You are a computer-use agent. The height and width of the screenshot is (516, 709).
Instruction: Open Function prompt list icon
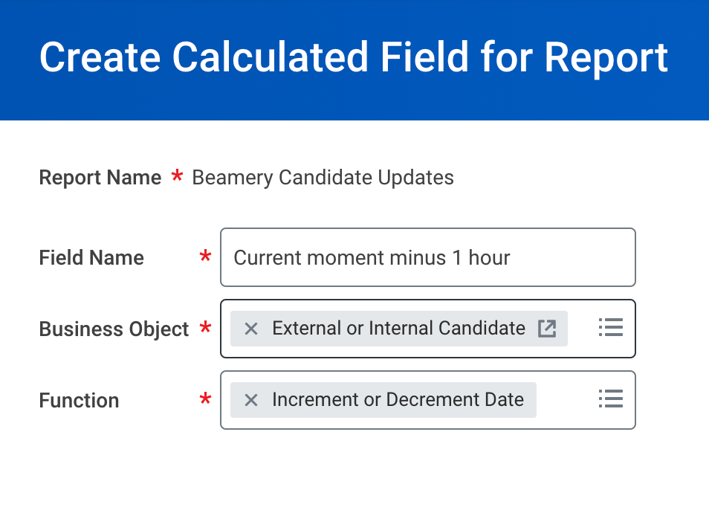[x=610, y=399]
